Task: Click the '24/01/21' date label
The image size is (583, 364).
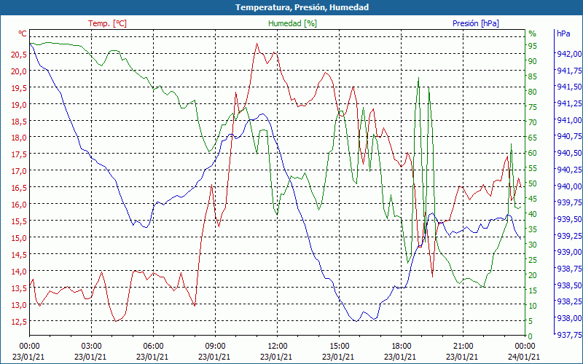Action: click(x=523, y=357)
